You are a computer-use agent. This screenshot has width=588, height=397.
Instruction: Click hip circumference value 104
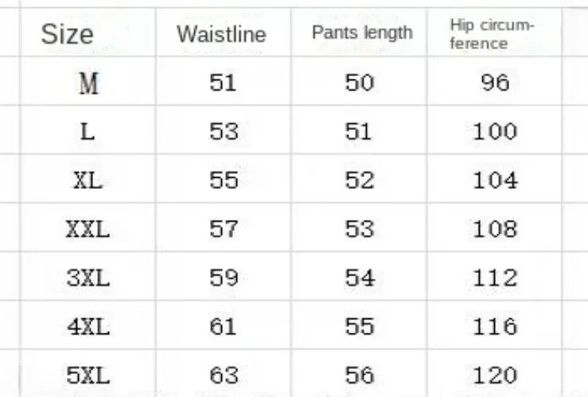pos(495,181)
